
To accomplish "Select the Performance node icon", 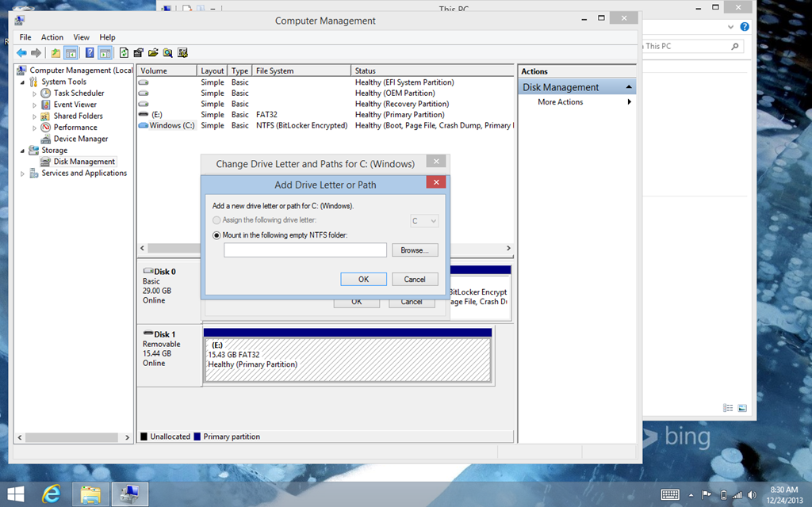I will pos(46,128).
